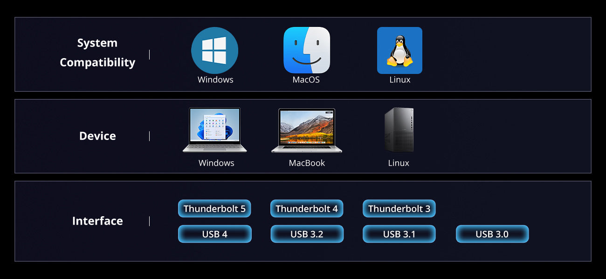Click the Linux penguin icon
The image size is (606, 279).
click(399, 50)
